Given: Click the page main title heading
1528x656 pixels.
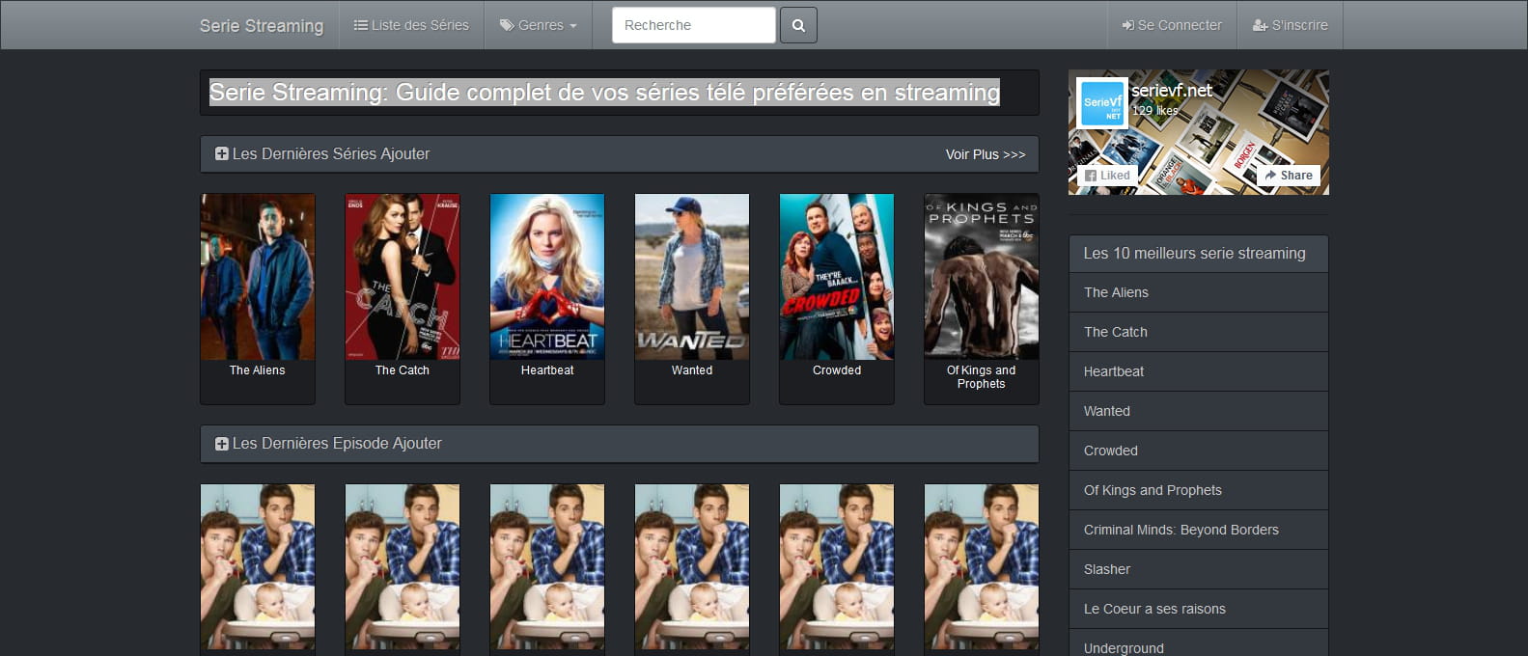Looking at the screenshot, I should click(604, 93).
